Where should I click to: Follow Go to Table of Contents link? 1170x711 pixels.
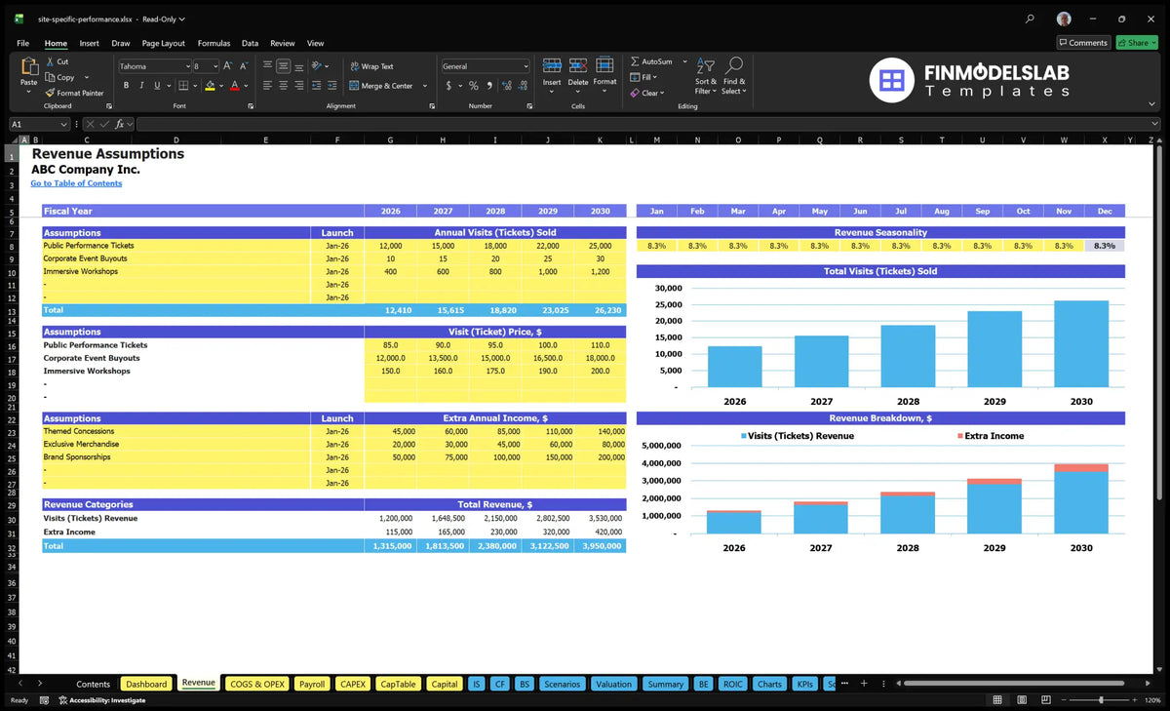[x=76, y=183]
